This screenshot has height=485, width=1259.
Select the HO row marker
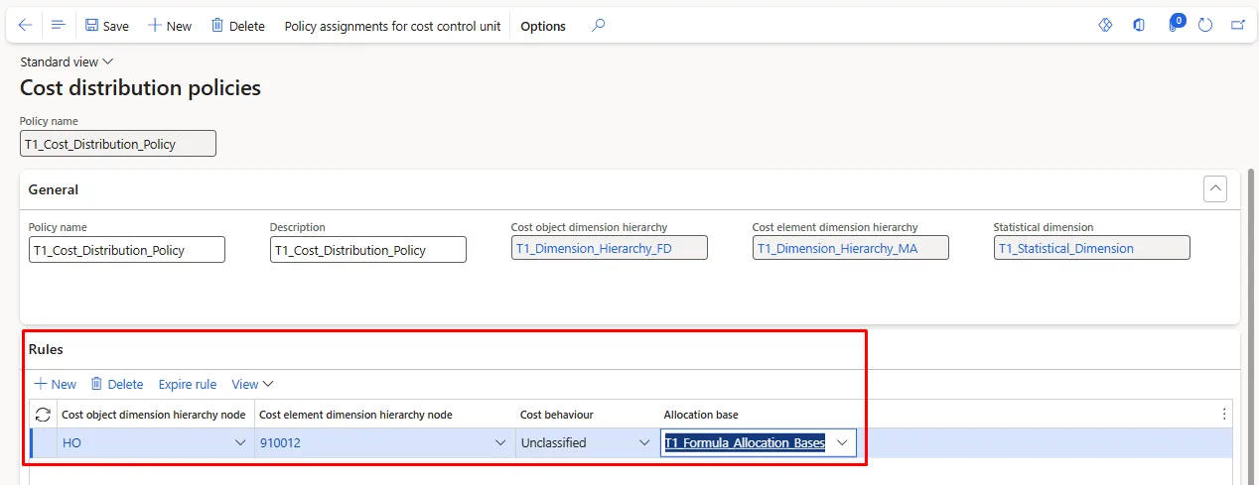(x=44, y=443)
